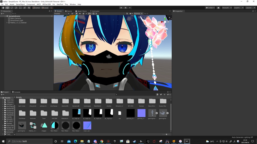Select the VRCSDK folder
The width and height of the screenshot is (257, 144).
(54, 114)
